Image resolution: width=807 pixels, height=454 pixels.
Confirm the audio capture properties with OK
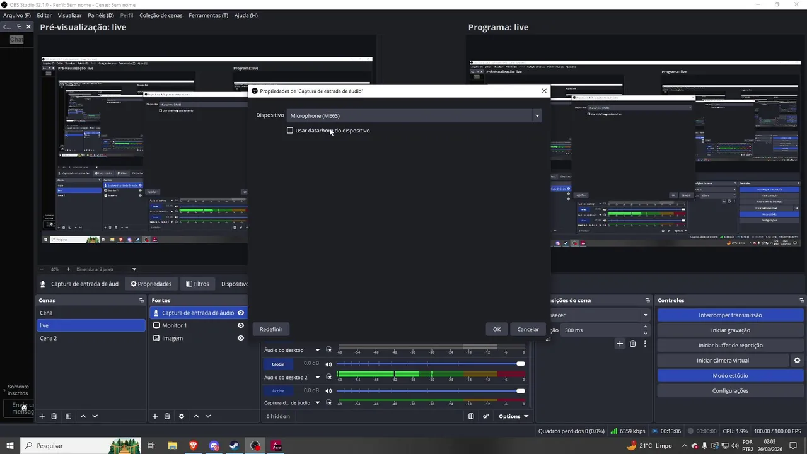pyautogui.click(x=497, y=329)
